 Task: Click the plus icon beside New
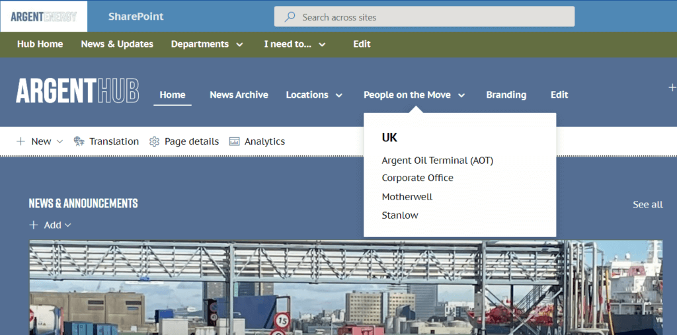point(20,141)
